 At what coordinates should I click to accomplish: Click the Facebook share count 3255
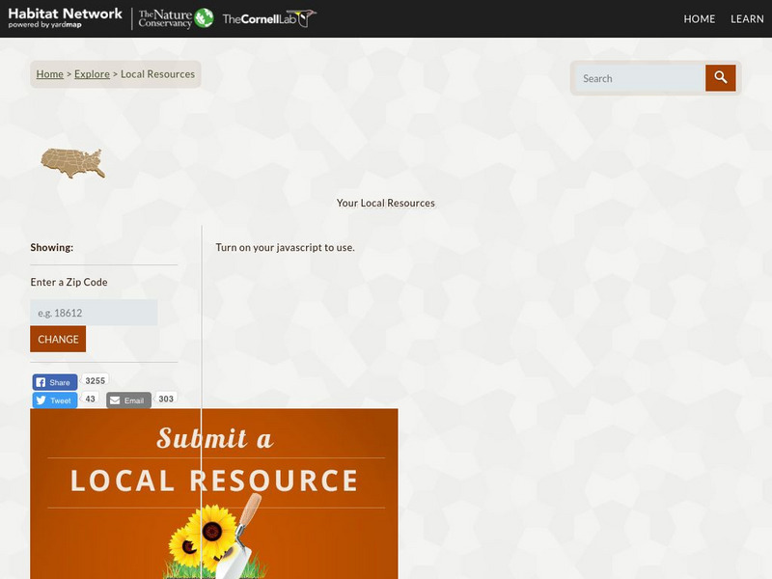click(95, 380)
